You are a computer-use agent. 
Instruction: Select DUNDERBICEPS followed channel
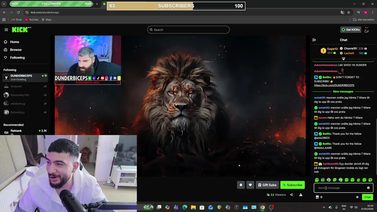(25, 77)
